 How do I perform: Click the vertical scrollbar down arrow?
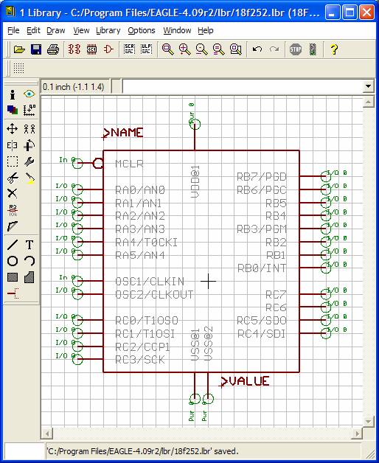pos(368,422)
